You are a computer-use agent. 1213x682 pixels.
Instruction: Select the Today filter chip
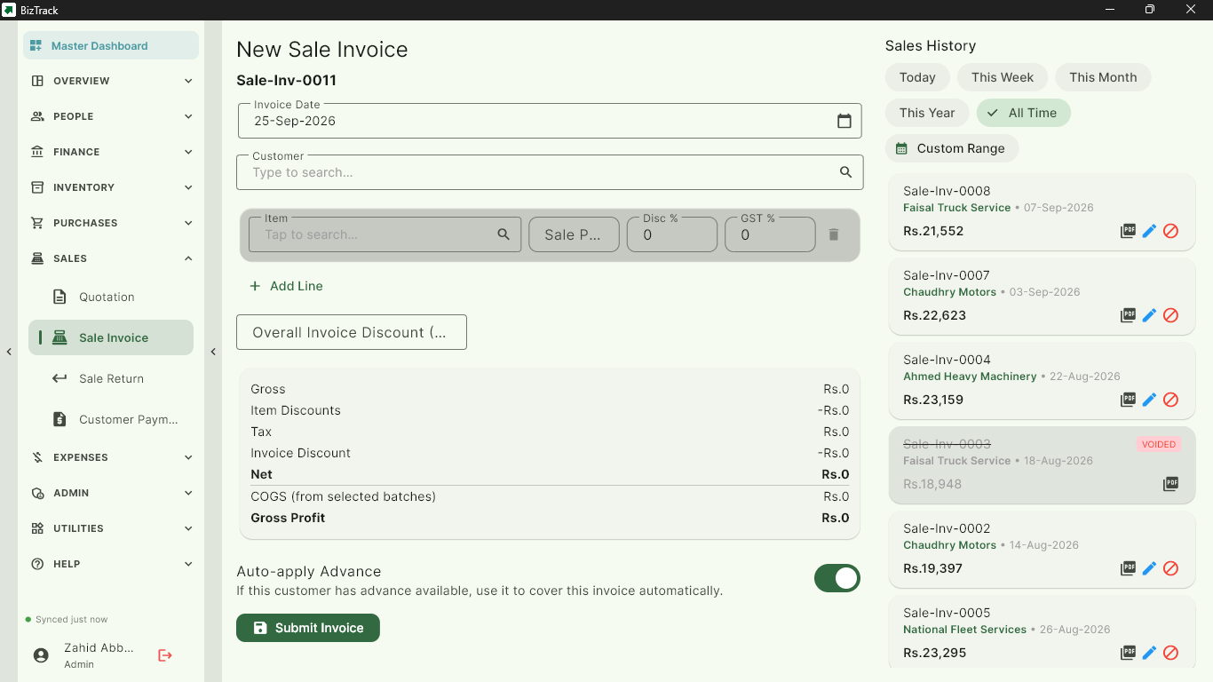point(917,77)
